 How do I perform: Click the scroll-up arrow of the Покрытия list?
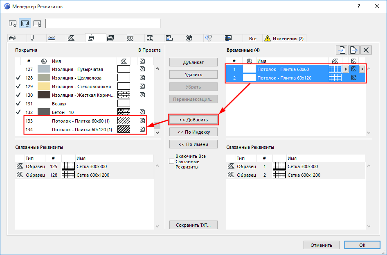tap(157, 69)
